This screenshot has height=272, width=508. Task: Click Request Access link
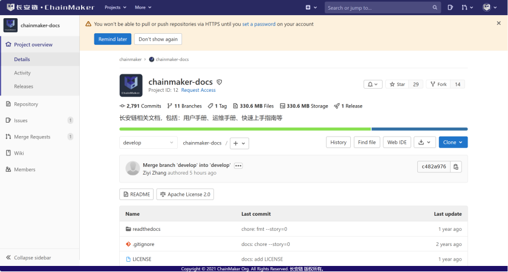pos(198,90)
